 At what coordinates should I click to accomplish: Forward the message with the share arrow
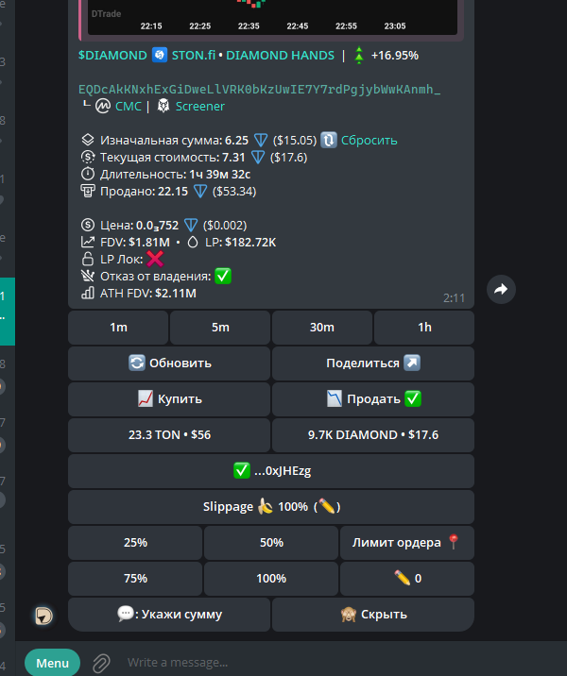[501, 289]
